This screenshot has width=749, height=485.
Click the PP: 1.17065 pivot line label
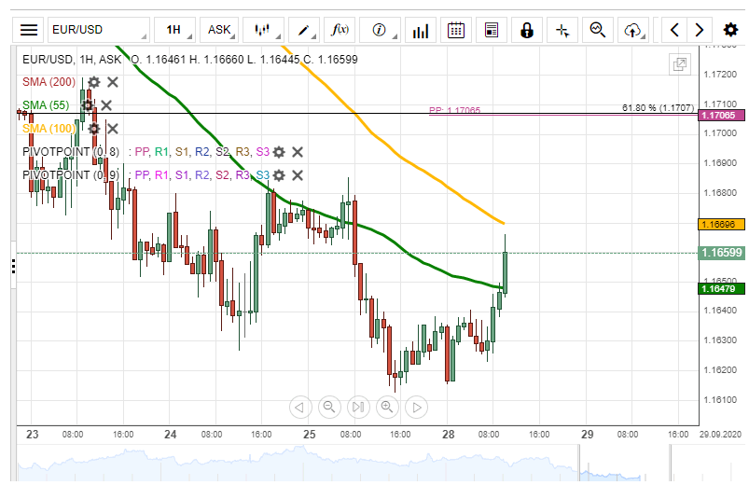(x=455, y=110)
